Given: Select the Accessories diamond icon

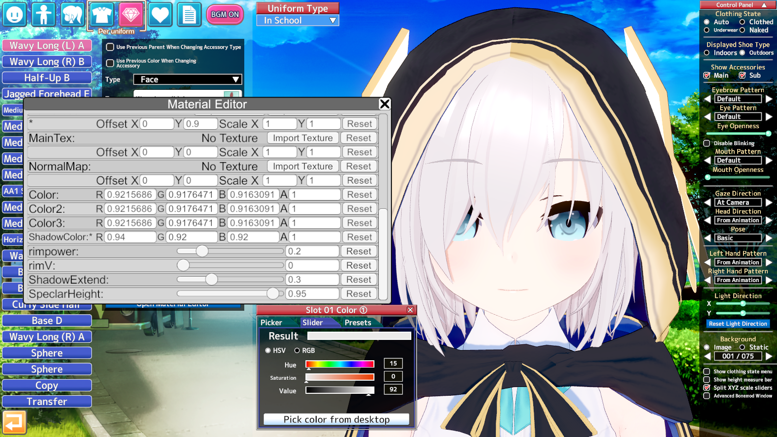Looking at the screenshot, I should click(131, 15).
